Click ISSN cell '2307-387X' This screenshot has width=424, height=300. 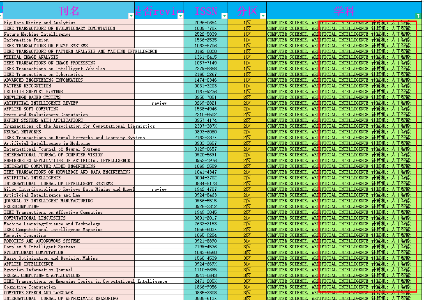(x=206, y=126)
